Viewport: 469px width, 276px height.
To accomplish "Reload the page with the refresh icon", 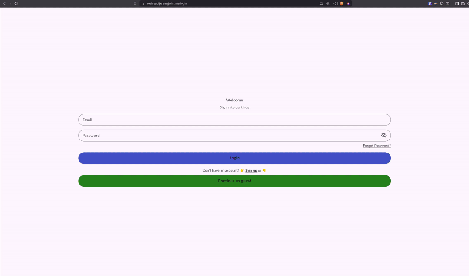I will click(16, 3).
